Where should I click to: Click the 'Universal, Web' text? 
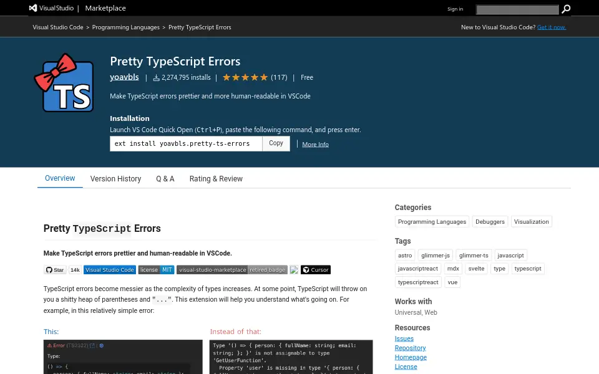(416, 312)
